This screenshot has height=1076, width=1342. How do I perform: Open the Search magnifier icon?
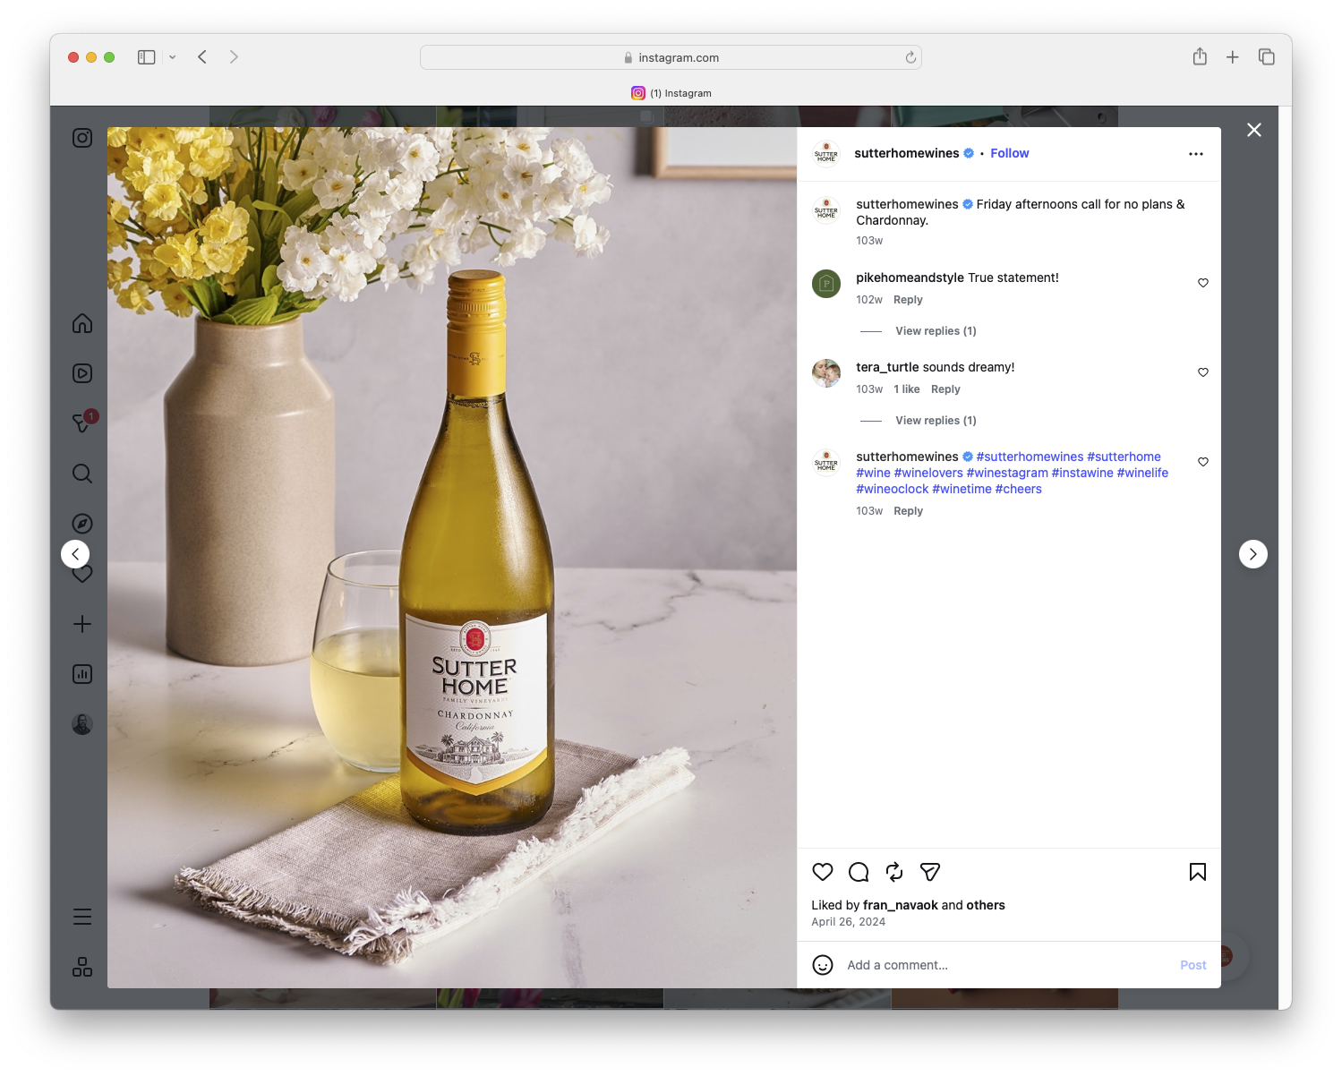point(82,474)
